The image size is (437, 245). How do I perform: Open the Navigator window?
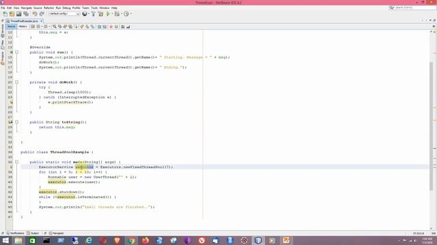tap(56, 233)
